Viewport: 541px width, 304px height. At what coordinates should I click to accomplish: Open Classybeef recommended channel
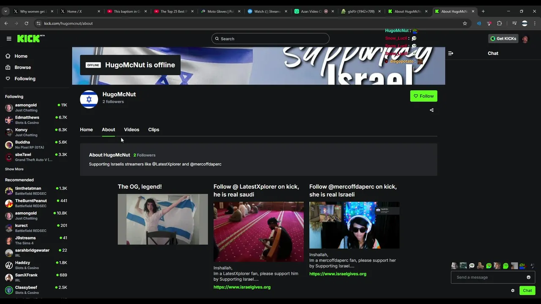tap(36, 290)
